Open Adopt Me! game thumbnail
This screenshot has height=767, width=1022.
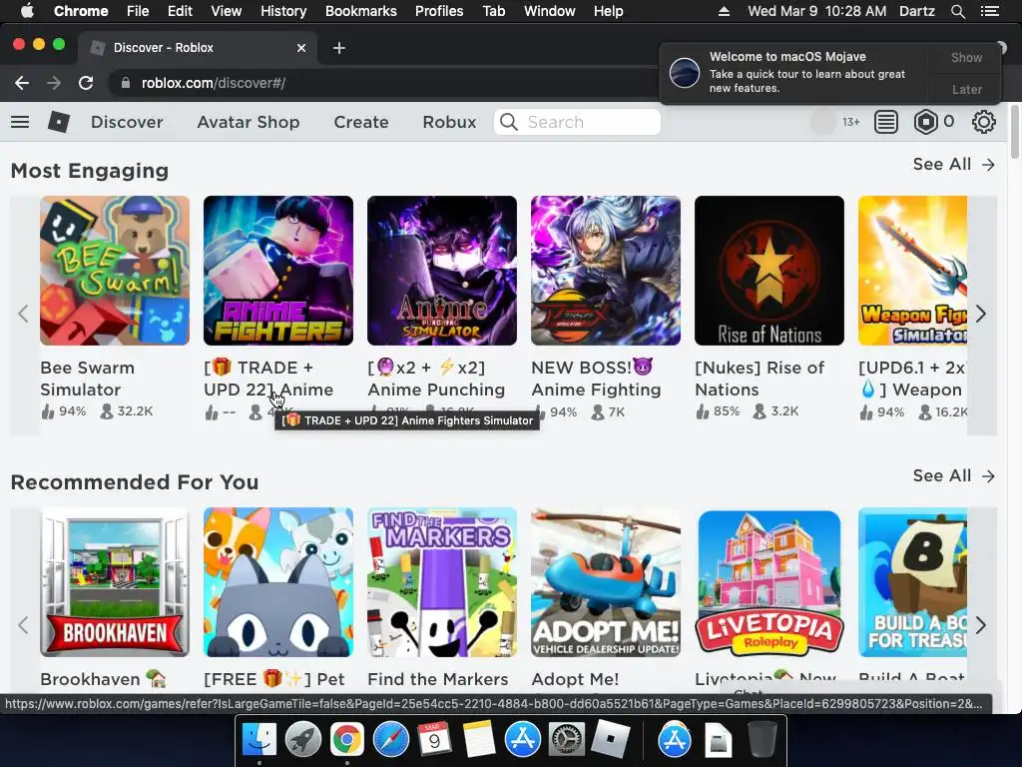coord(606,582)
